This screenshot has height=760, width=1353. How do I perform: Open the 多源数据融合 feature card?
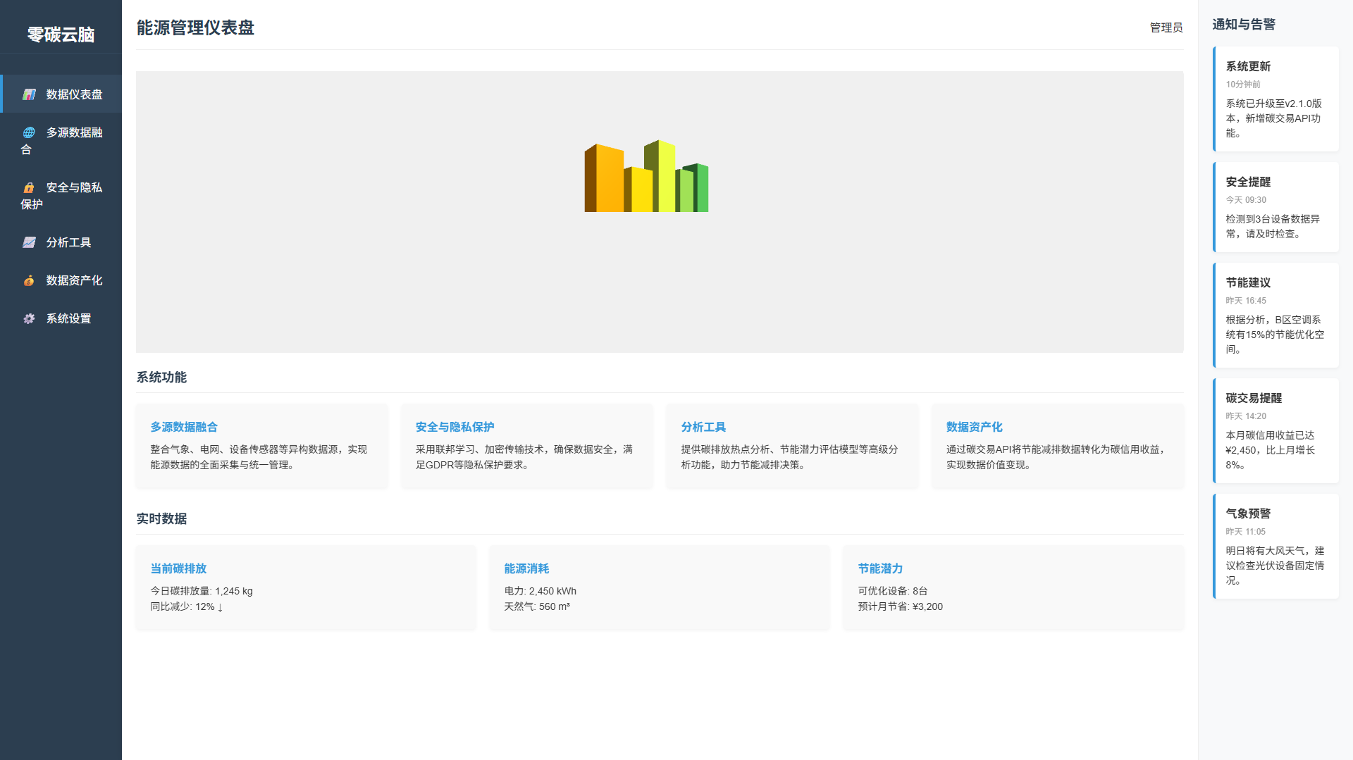pos(261,445)
